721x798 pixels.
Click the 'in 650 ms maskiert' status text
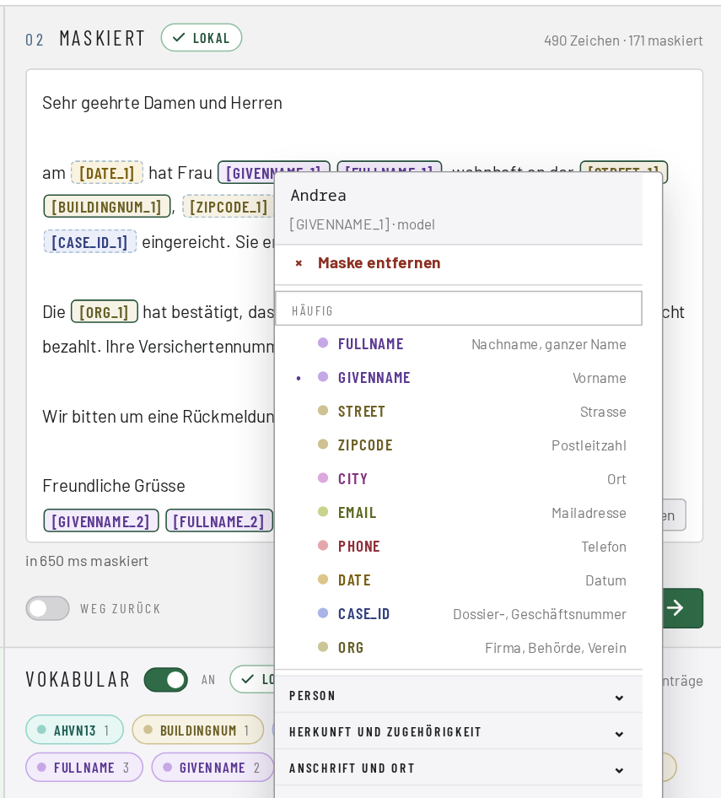click(x=87, y=561)
